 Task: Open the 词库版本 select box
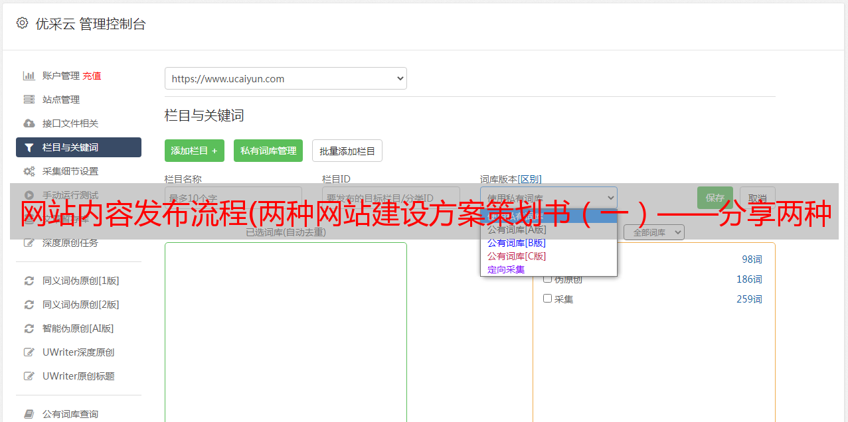tap(549, 198)
